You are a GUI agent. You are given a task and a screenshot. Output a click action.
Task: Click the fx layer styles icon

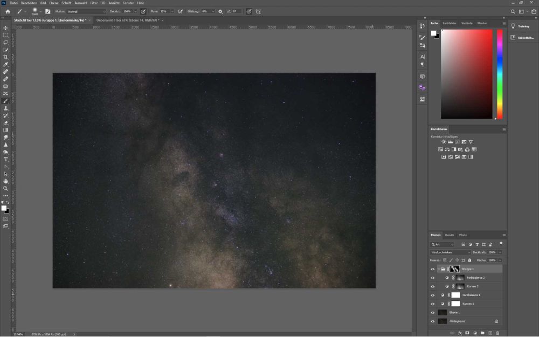460,333
